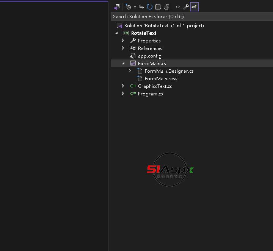Expand the References node arrow

[123, 48]
